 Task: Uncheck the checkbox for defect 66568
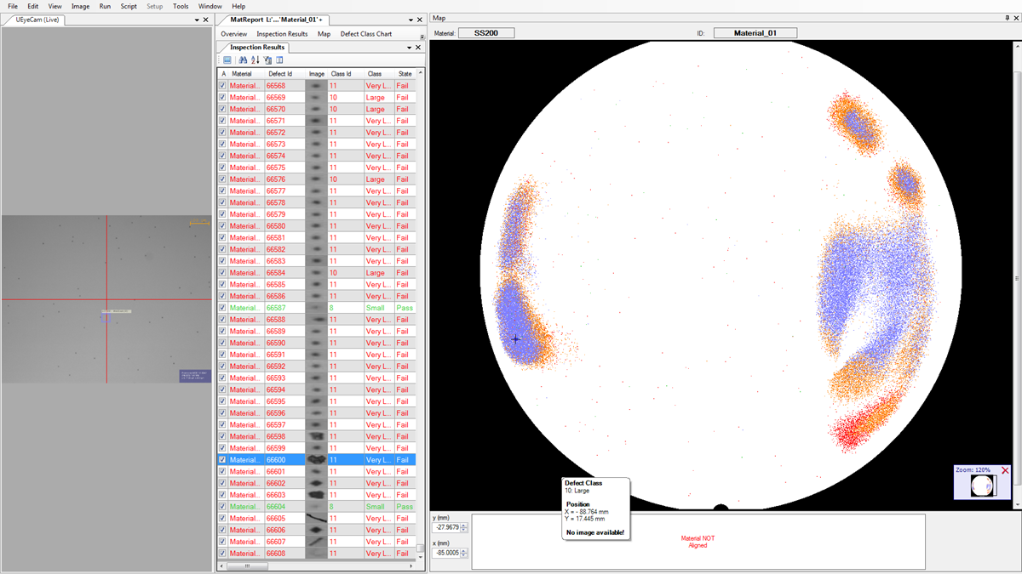(223, 86)
